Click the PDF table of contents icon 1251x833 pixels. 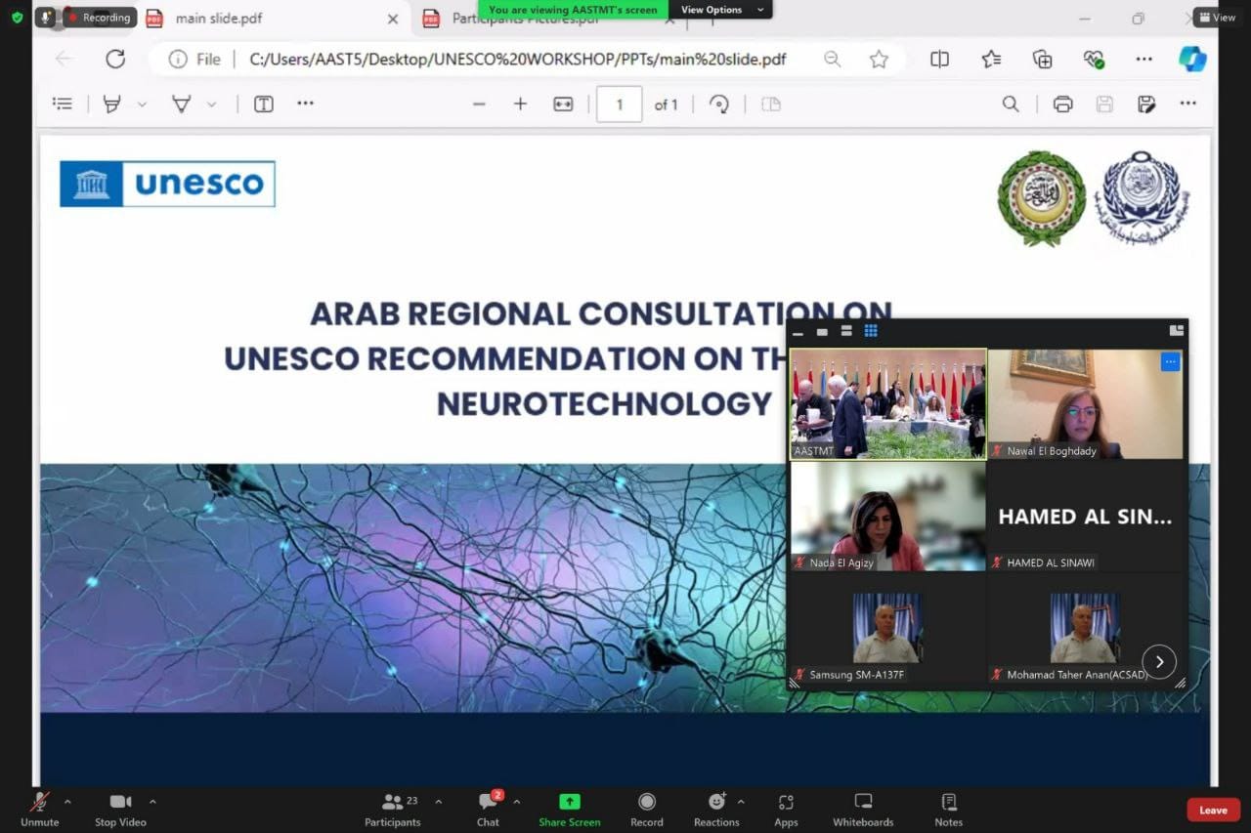pyautogui.click(x=63, y=104)
